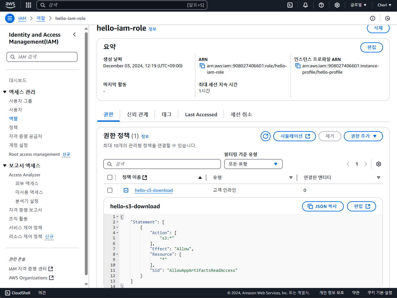Image resolution: width=397 pixels, height=298 pixels.
Task: Go to previous page of policies
Action: point(348,164)
